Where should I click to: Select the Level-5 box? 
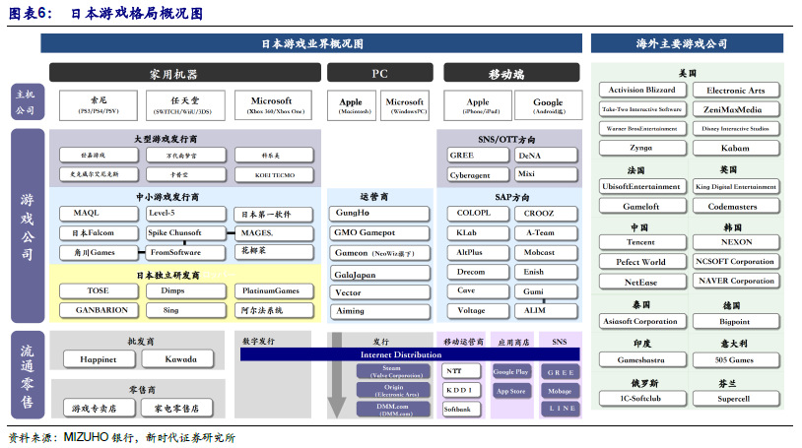click(186, 214)
